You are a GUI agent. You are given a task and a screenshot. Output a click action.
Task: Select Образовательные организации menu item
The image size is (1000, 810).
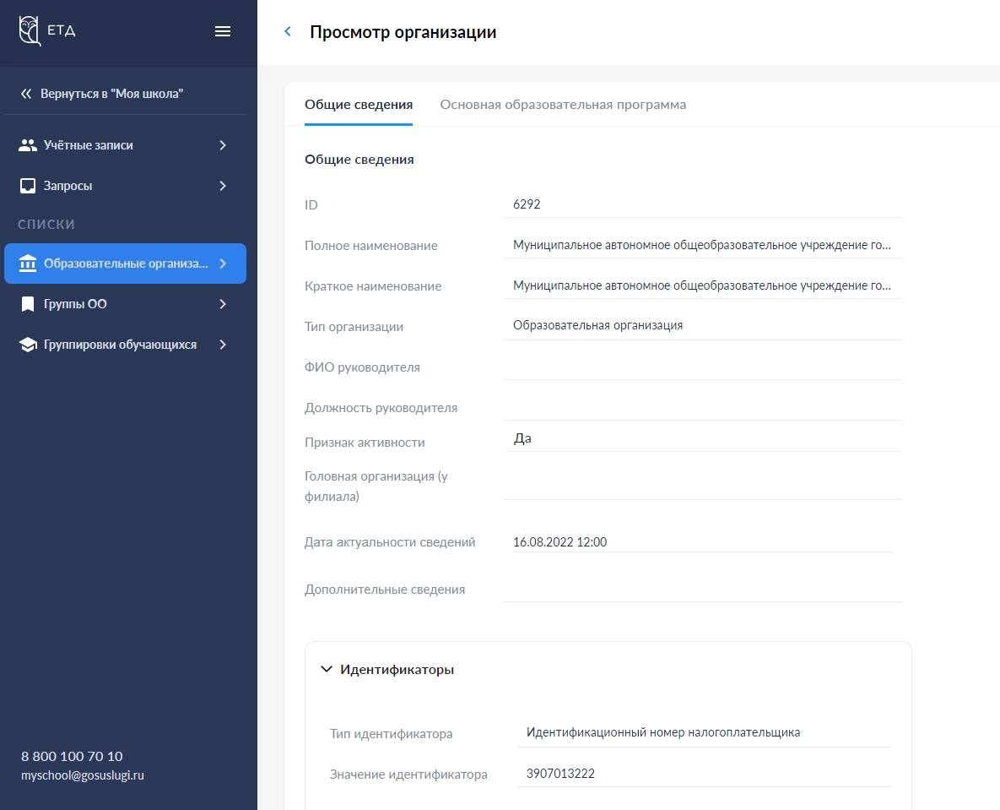[x=125, y=264]
